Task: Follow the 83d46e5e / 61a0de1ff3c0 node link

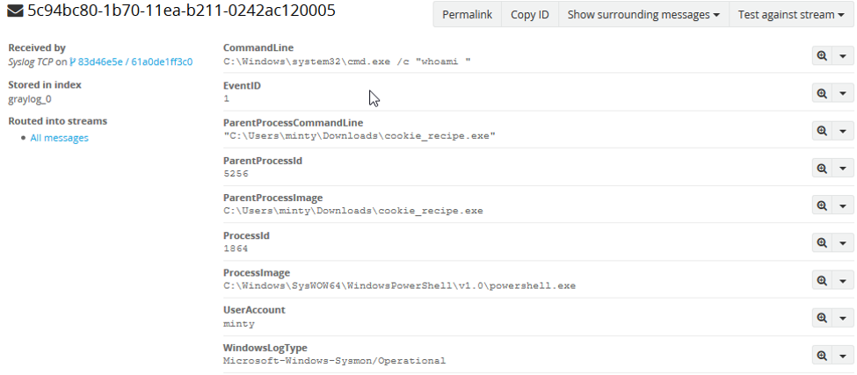Action: pos(135,62)
